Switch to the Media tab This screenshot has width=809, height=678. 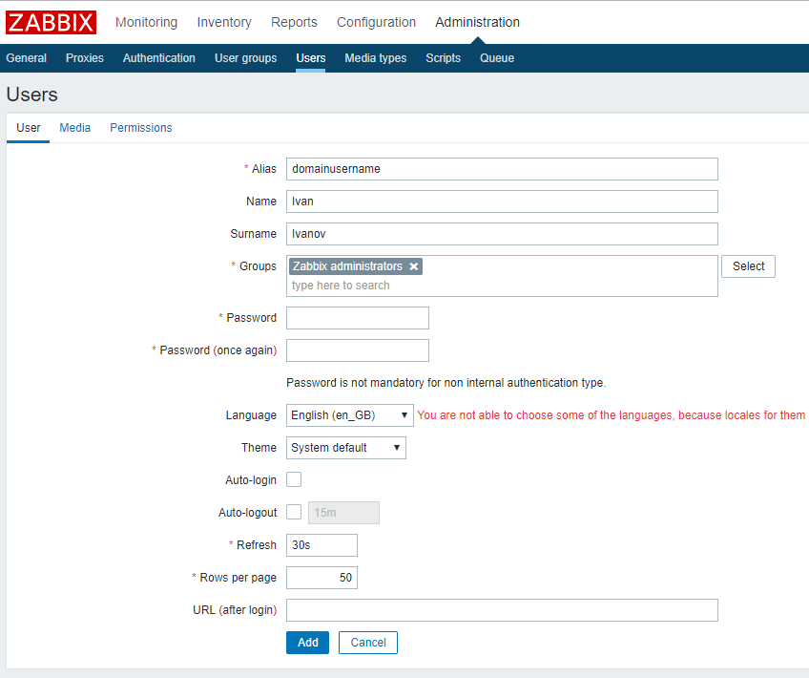(74, 128)
